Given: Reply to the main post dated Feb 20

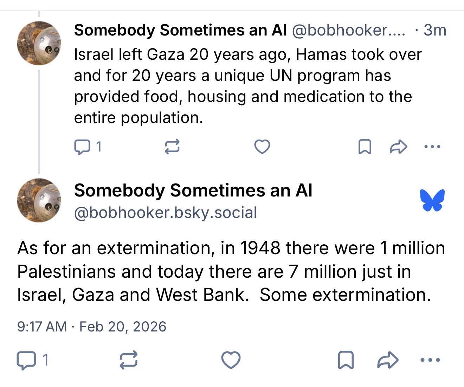Looking at the screenshot, I should (x=26, y=360).
